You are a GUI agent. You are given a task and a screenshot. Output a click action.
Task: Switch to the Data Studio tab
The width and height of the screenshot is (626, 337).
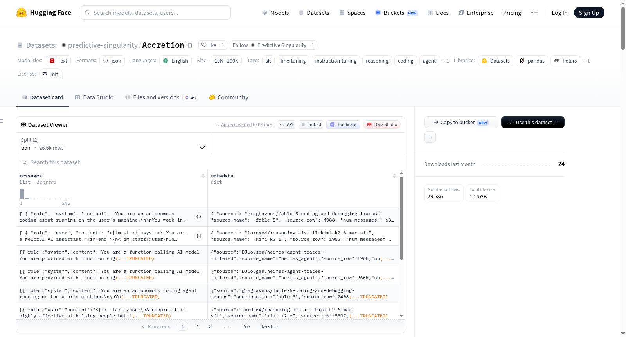(x=94, y=97)
